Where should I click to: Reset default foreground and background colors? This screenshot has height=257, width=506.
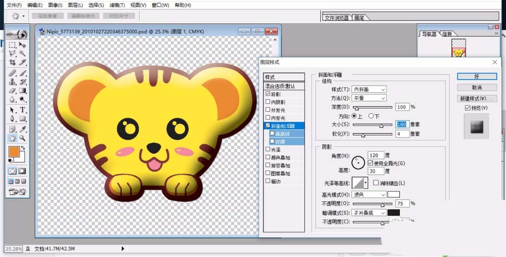10,160
